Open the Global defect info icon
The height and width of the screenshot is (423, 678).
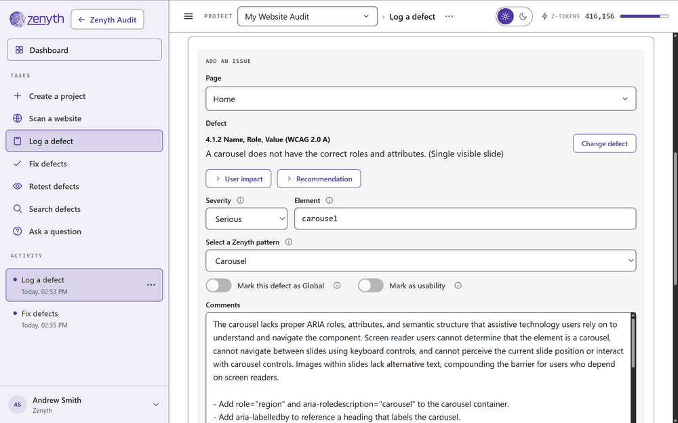pyautogui.click(x=337, y=286)
